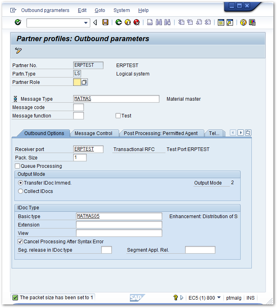Viewport: 277px width, 308px height.
Task: Click the Pack. Size field
Action: 80,157
